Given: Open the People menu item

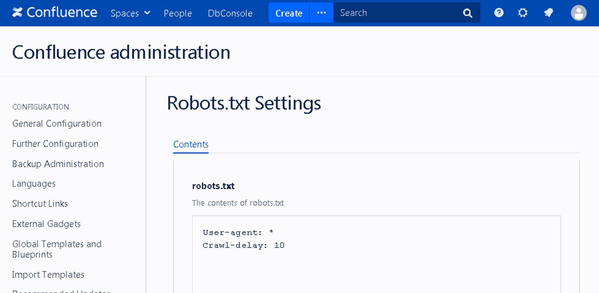Looking at the screenshot, I should [178, 13].
